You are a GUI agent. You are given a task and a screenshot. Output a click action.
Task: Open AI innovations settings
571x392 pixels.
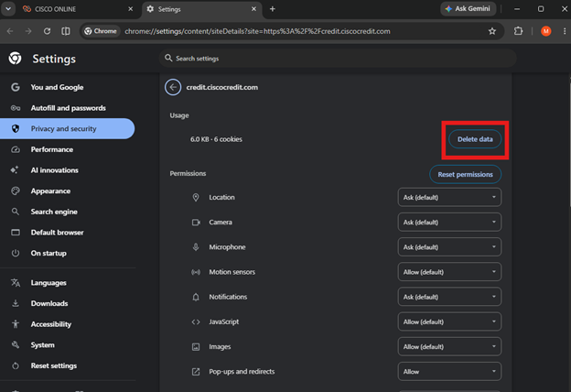click(x=68, y=170)
